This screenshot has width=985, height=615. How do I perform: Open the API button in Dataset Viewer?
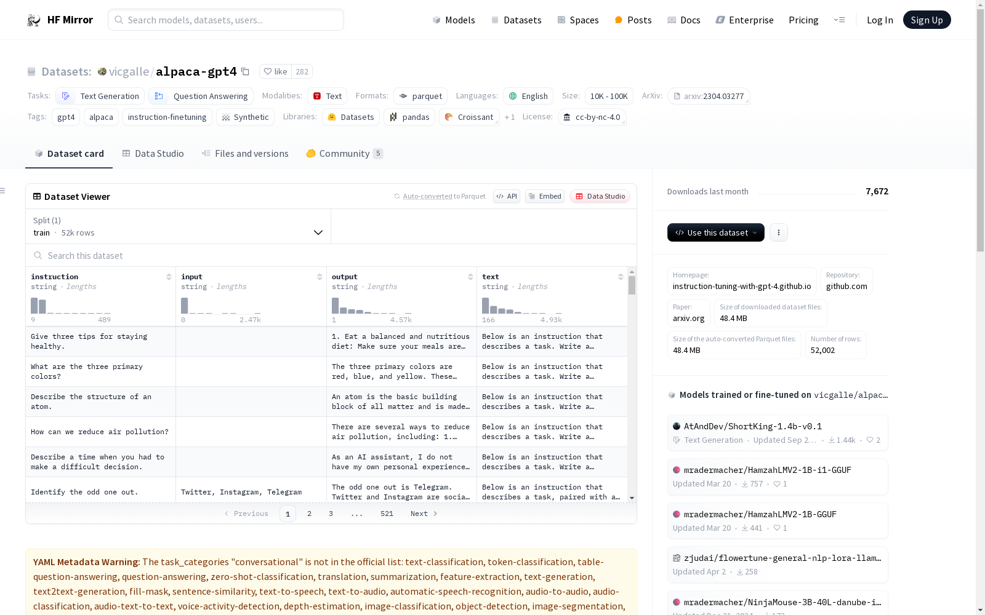point(507,196)
